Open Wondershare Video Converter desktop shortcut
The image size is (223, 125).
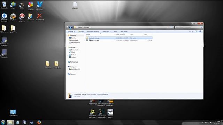point(39,6)
